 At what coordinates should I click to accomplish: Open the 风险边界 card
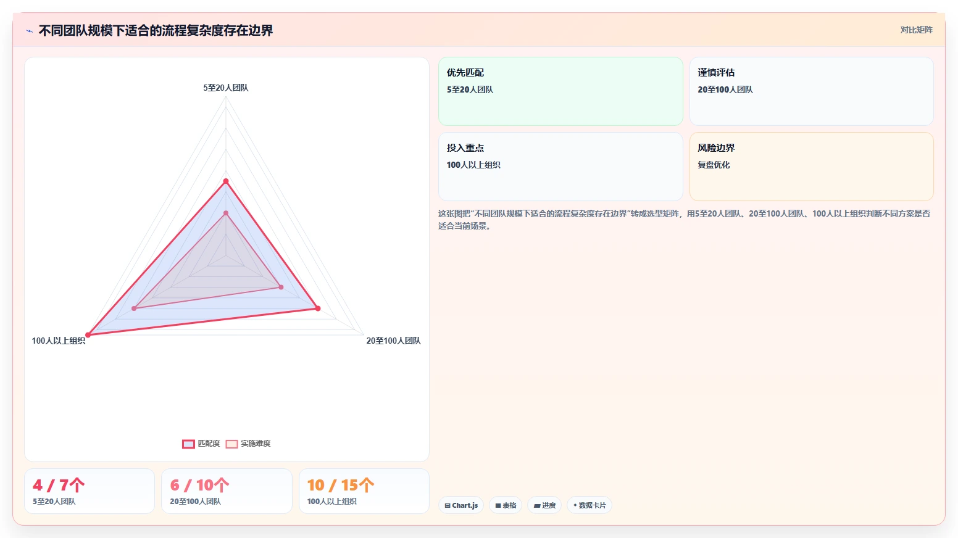tap(811, 167)
